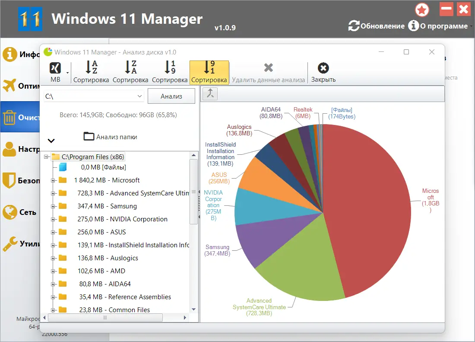Select 136,8 MB - Auslogics row
This screenshot has width=475, height=342.
pos(108,258)
